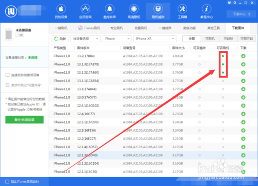Open settings gear in title bar

pyautogui.click(x=235, y=3)
